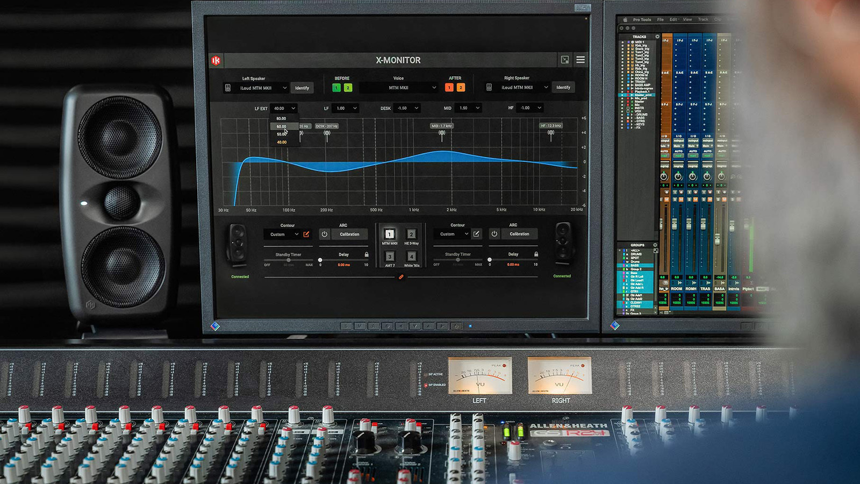Click the Delay lock padlock on the right panel
Screen dimensions: 860x484
coord(536,253)
